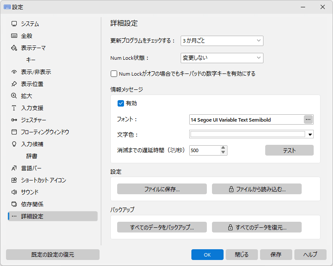Click the ショートカット アイコン icon
The image size is (333, 266).
coord(14,180)
